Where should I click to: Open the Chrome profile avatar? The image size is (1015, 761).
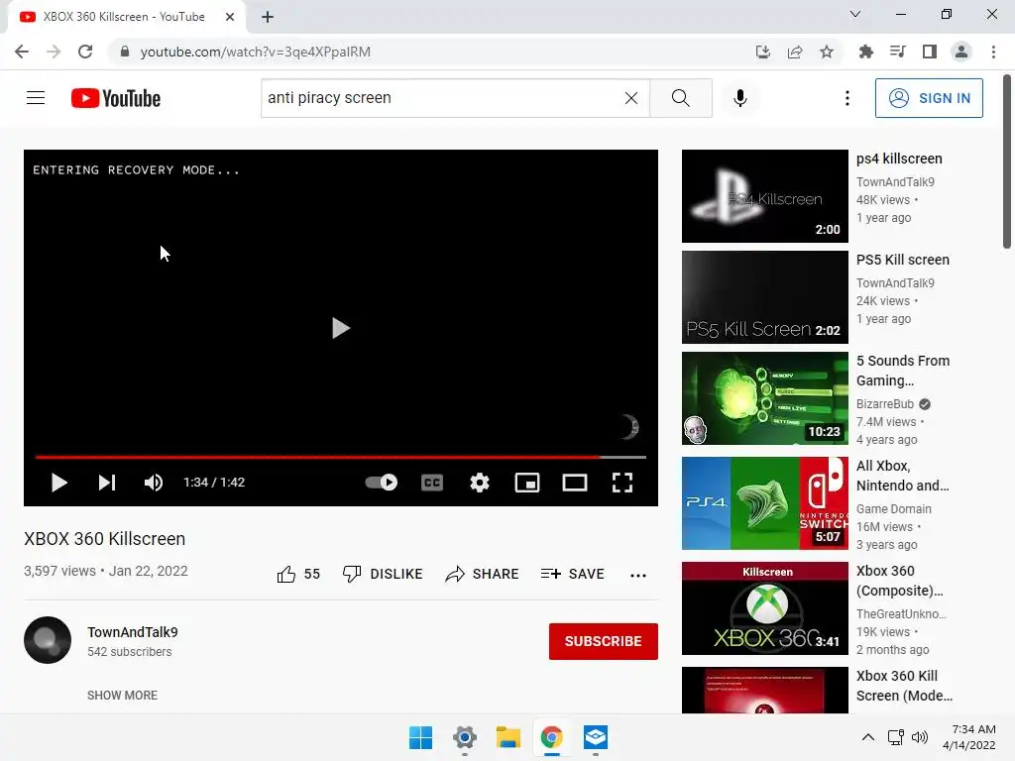[x=961, y=52]
